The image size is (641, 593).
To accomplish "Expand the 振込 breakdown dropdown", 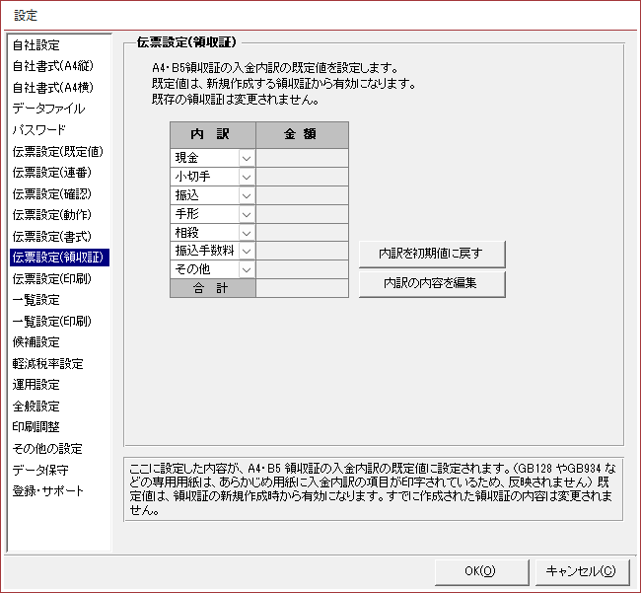I will click(247, 195).
